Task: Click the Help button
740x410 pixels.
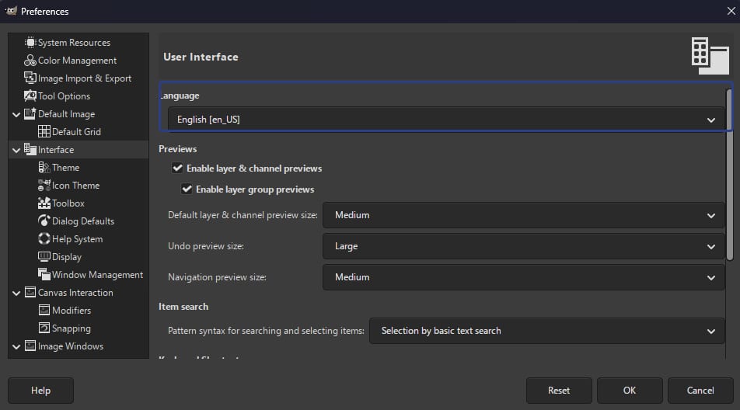Action: tap(40, 391)
